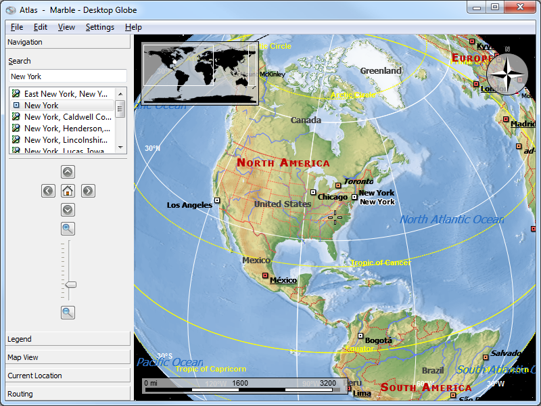This screenshot has width=541, height=406.
Task: Open the Settings menu
Action: tap(99, 27)
